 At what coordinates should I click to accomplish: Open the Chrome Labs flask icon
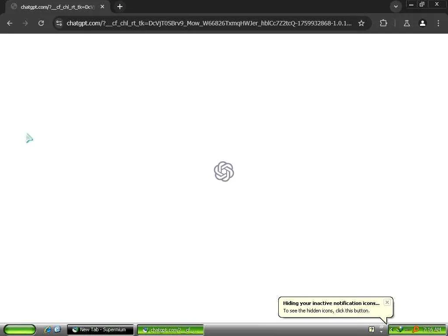(x=407, y=23)
